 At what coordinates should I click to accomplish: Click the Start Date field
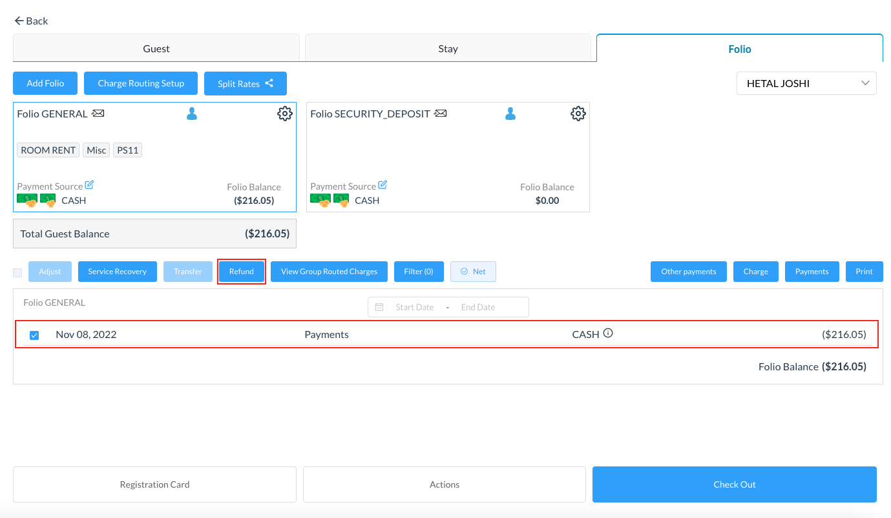click(414, 307)
